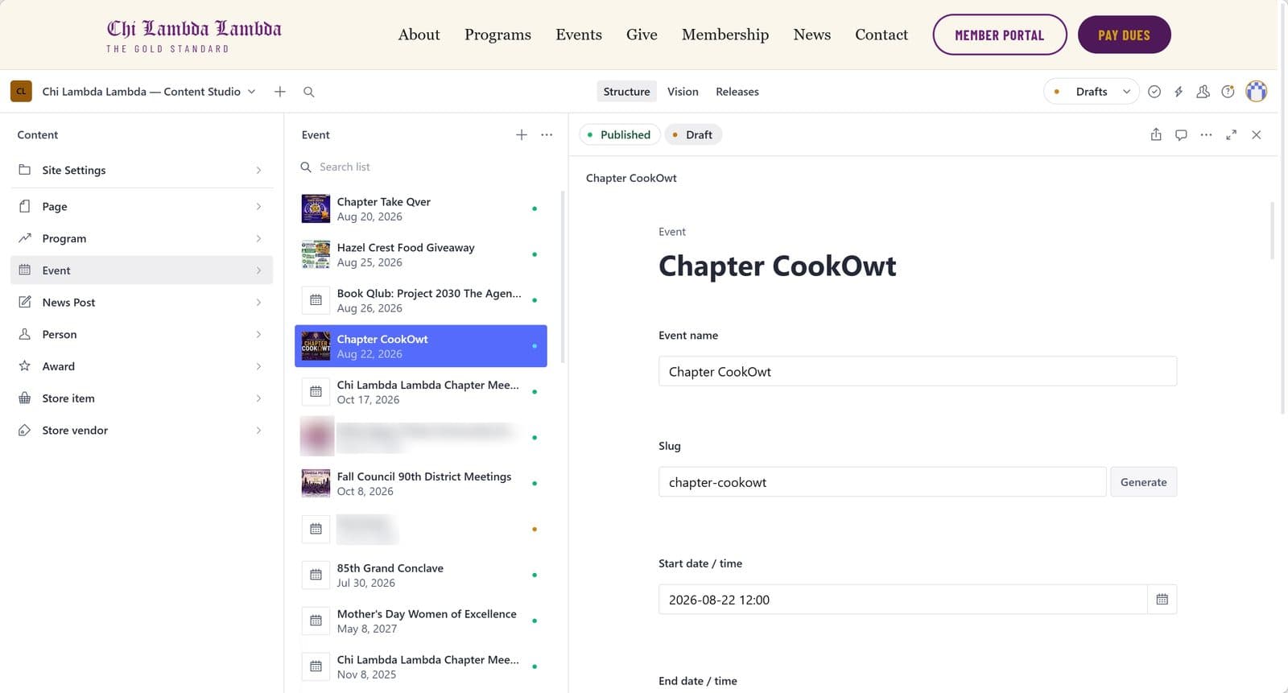
Task: Open the 85th Grand Conclave event
Action: 421,575
